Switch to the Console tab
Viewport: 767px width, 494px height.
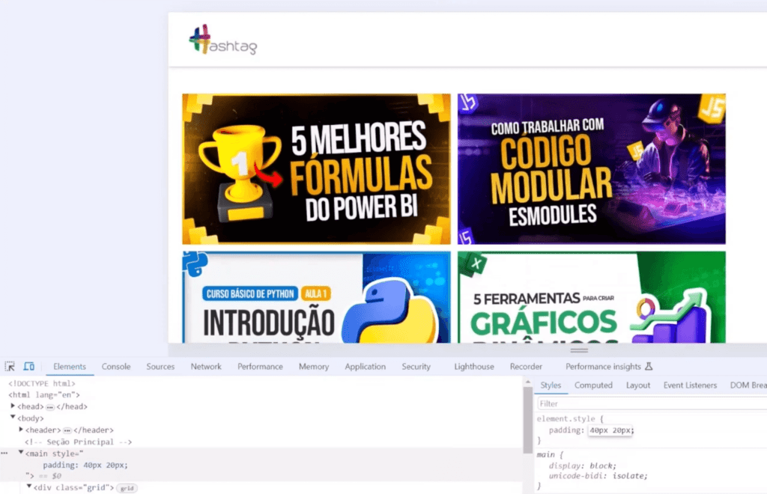(115, 367)
